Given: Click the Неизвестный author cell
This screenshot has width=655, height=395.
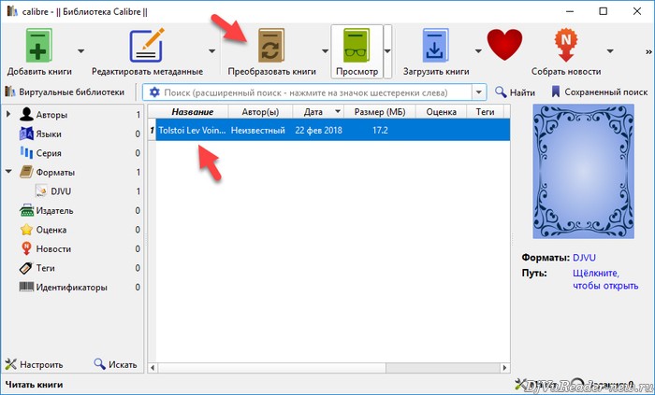Looking at the screenshot, I should point(258,130).
